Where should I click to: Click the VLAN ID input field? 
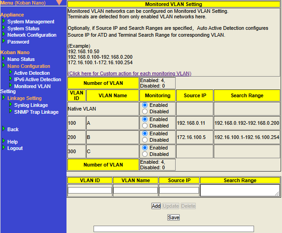pos(90,190)
